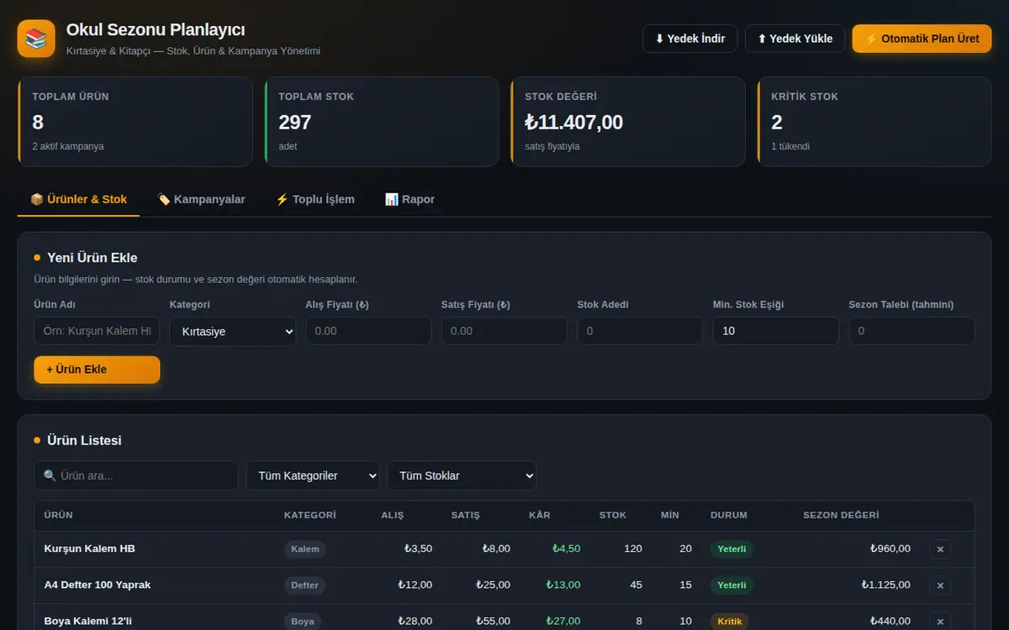Click the Yeterli badge in Kurşun Kalem row
Screen dimensions: 1009x630
[732, 549]
